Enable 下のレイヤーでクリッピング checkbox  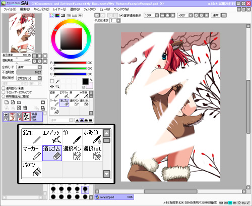pos(4,92)
